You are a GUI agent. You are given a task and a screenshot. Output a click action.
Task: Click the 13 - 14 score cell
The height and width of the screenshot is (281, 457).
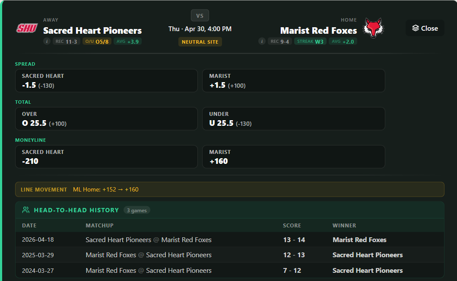click(294, 239)
